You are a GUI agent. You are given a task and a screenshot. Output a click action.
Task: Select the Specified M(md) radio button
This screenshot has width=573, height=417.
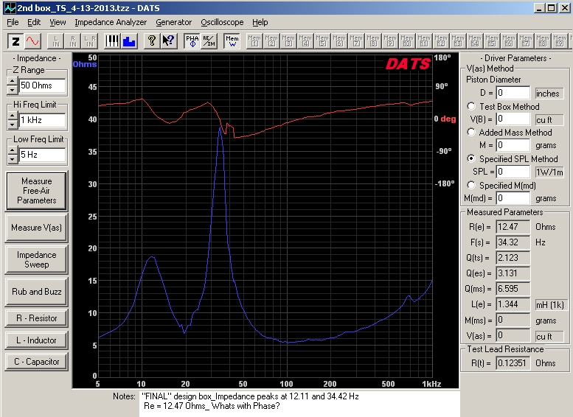(471, 185)
